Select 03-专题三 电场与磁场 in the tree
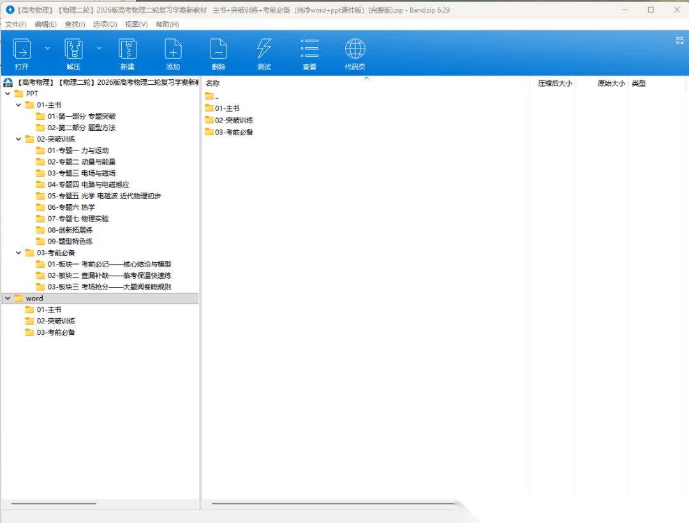This screenshot has width=689, height=523. click(x=81, y=173)
